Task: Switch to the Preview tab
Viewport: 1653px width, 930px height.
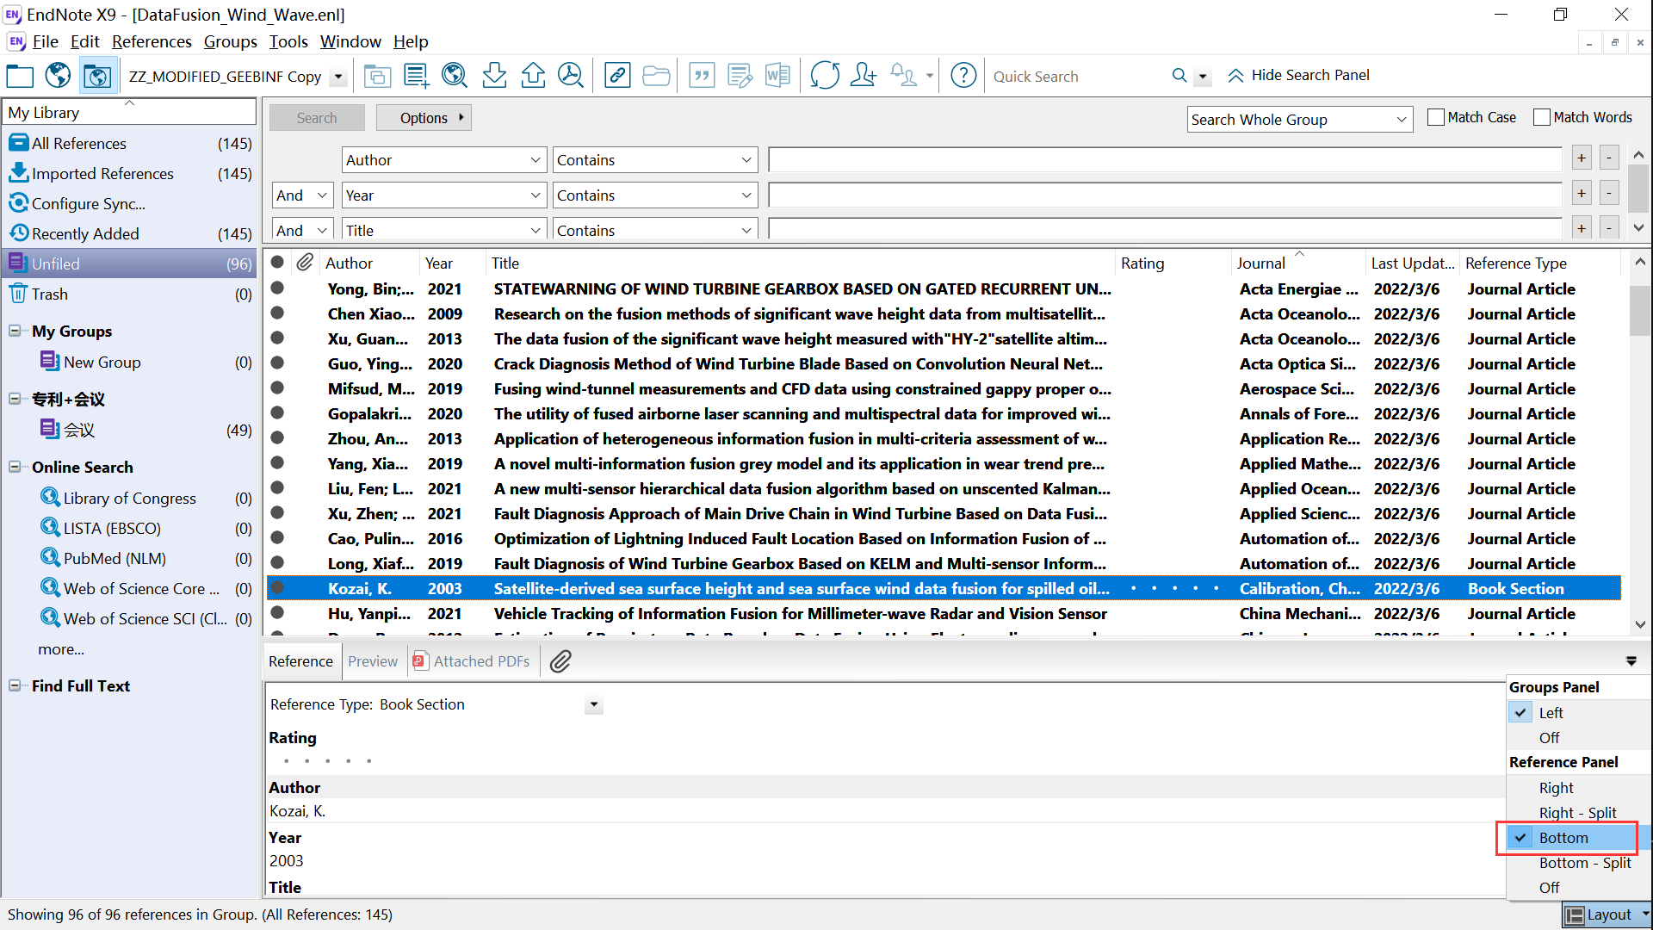Action: 373,661
